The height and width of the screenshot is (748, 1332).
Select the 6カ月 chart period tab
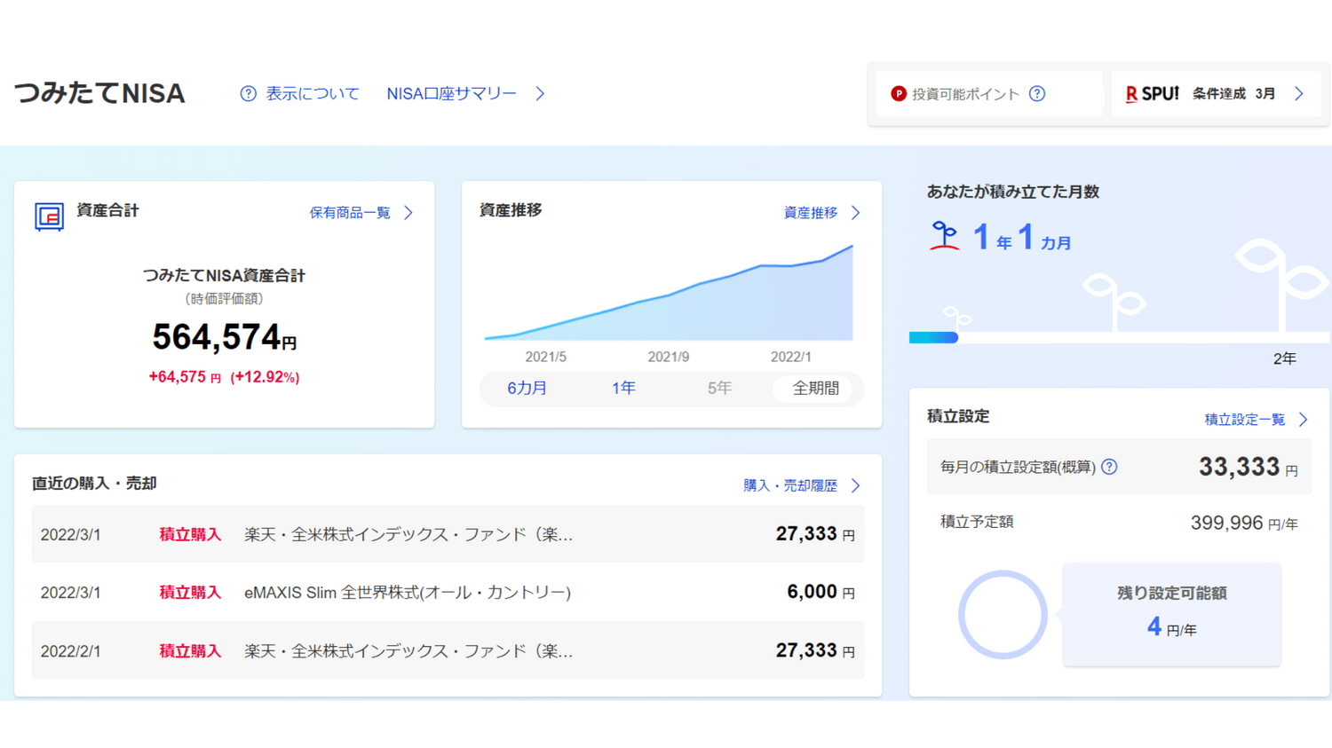[527, 389]
